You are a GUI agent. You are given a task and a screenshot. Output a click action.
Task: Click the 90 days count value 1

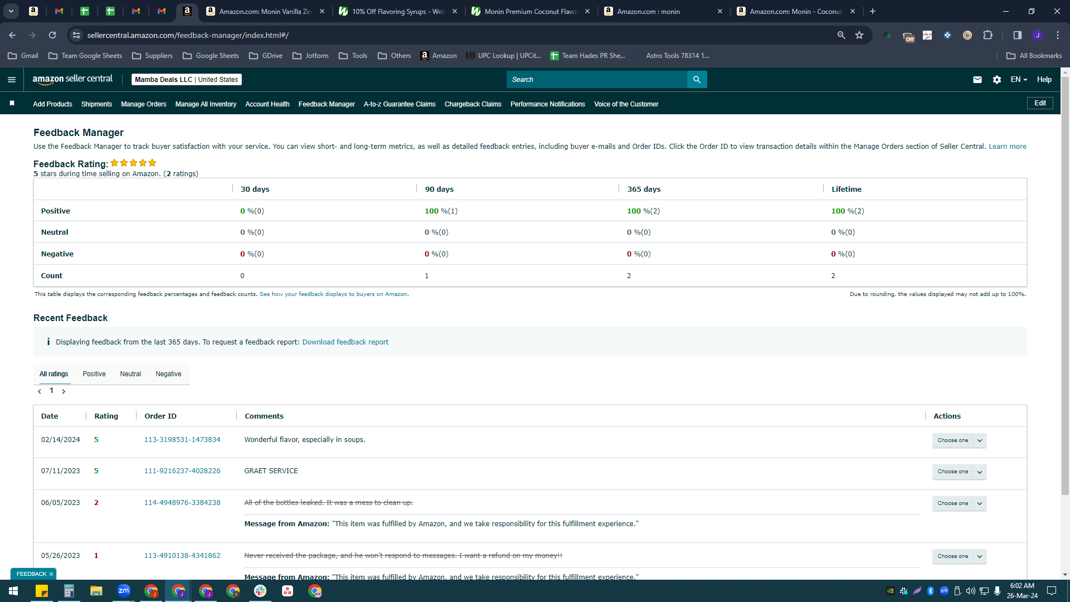427,276
